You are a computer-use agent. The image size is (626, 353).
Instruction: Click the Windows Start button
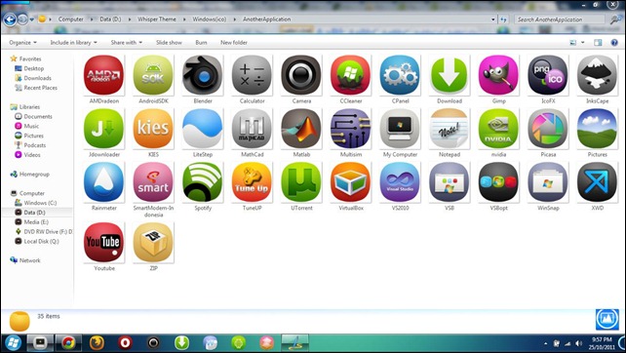coord(13,342)
